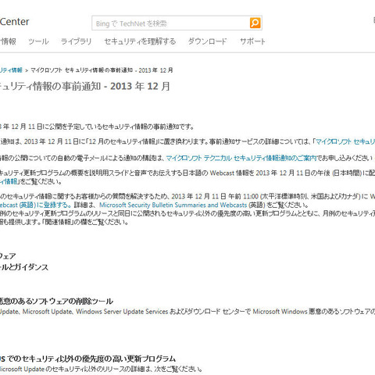Click the Center site title

click(14, 22)
